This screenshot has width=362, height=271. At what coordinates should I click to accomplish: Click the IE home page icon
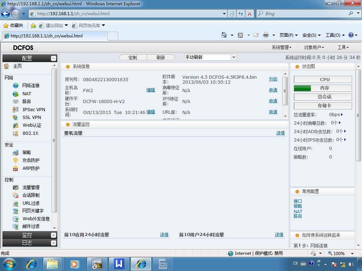[x=224, y=35]
